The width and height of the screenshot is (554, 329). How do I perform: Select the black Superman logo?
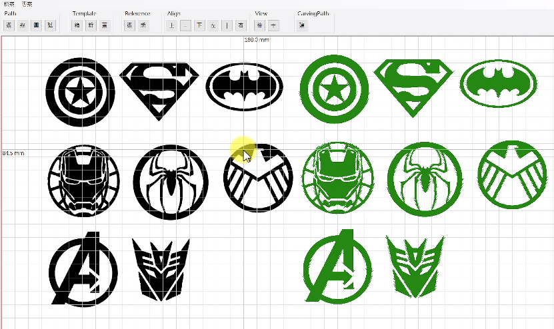[x=159, y=91]
